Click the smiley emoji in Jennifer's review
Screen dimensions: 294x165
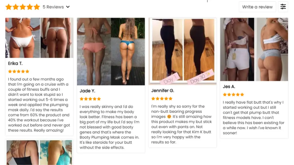coord(169,116)
